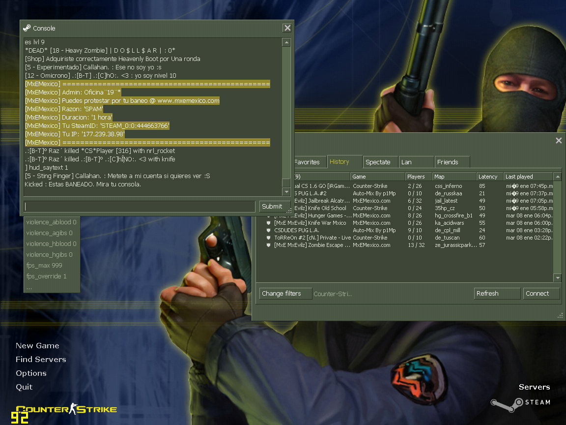Click Quit in the main menu
566x425 pixels.
click(24, 387)
